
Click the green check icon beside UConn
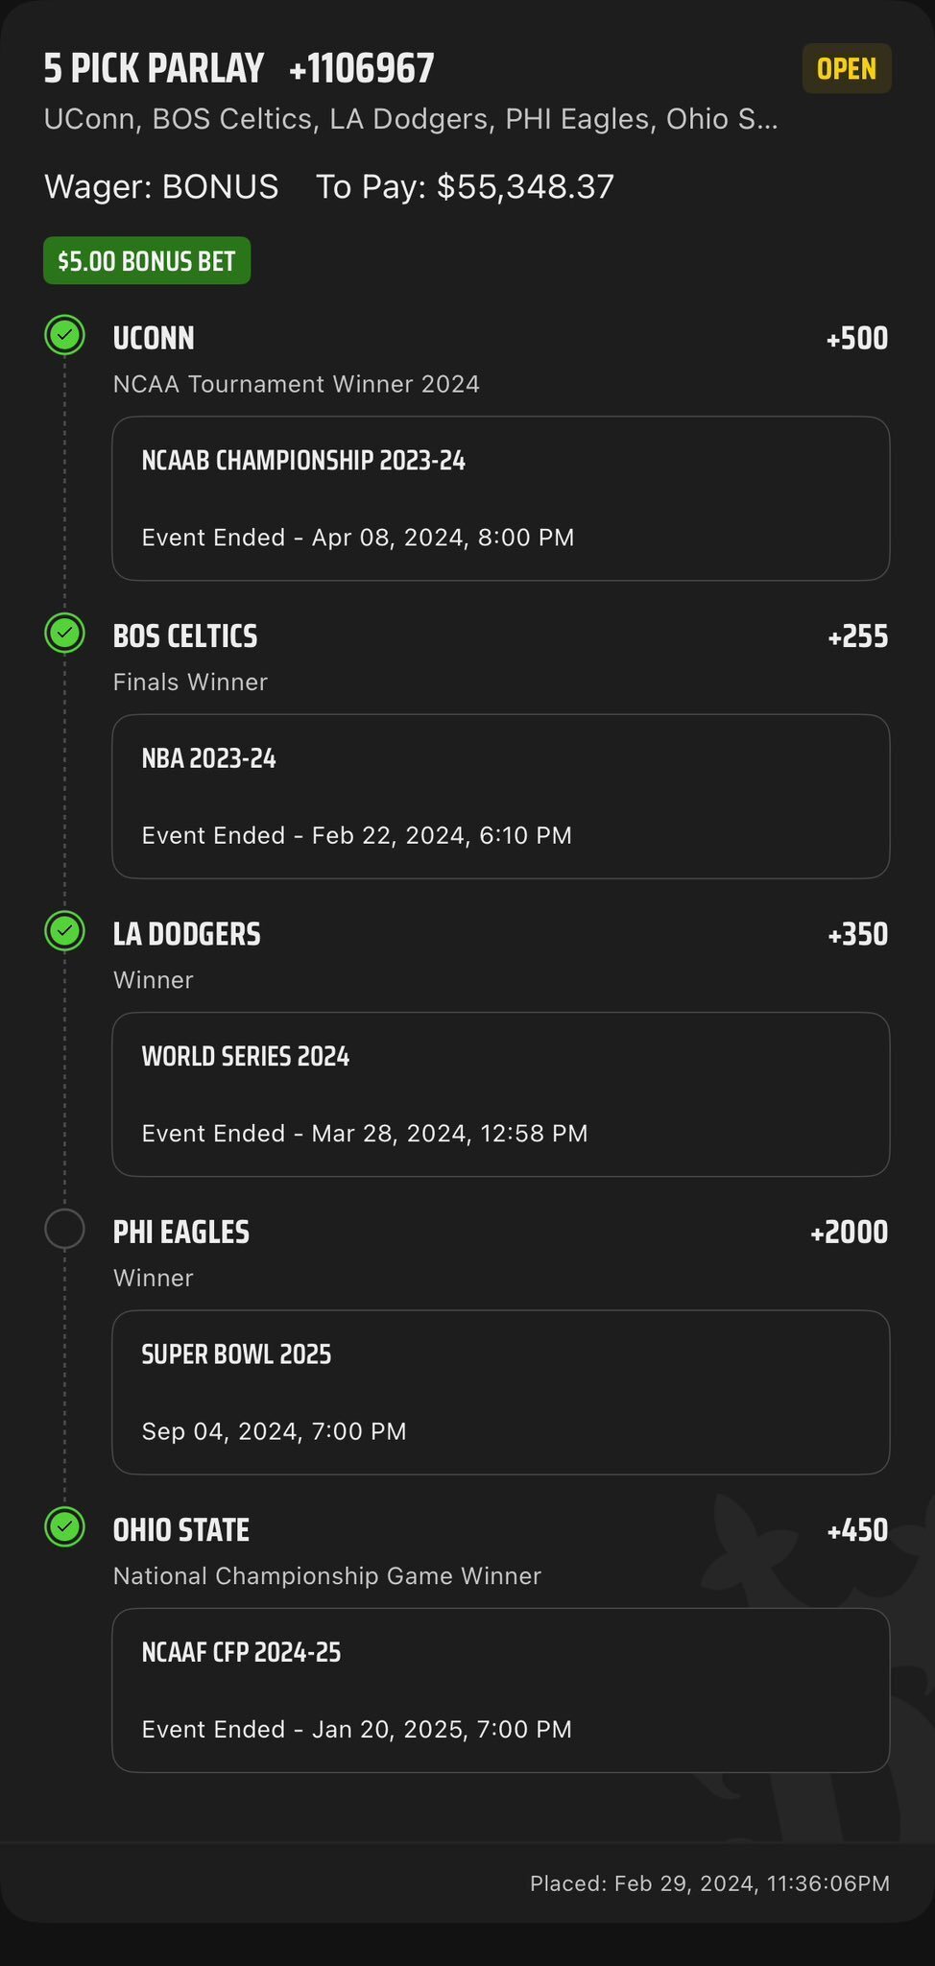(65, 336)
